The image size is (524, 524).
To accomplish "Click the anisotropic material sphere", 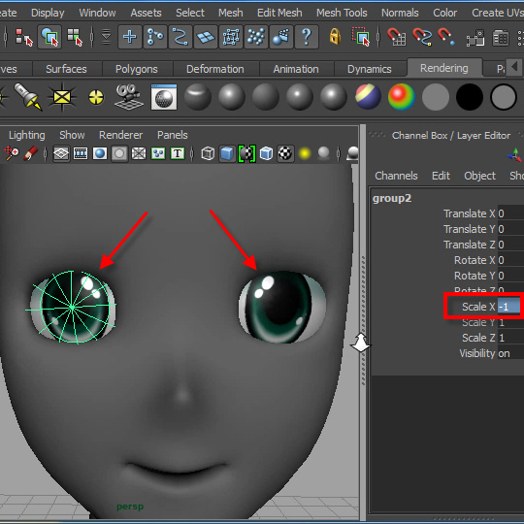I will click(x=198, y=97).
